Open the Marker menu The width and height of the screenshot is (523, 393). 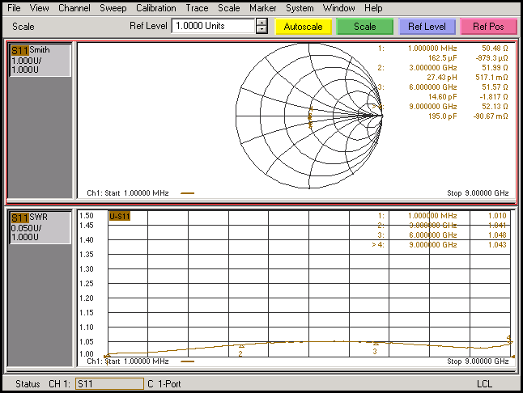click(262, 8)
